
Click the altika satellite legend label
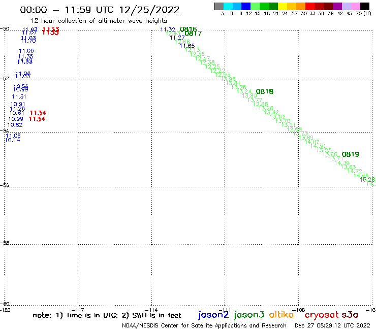click(281, 314)
